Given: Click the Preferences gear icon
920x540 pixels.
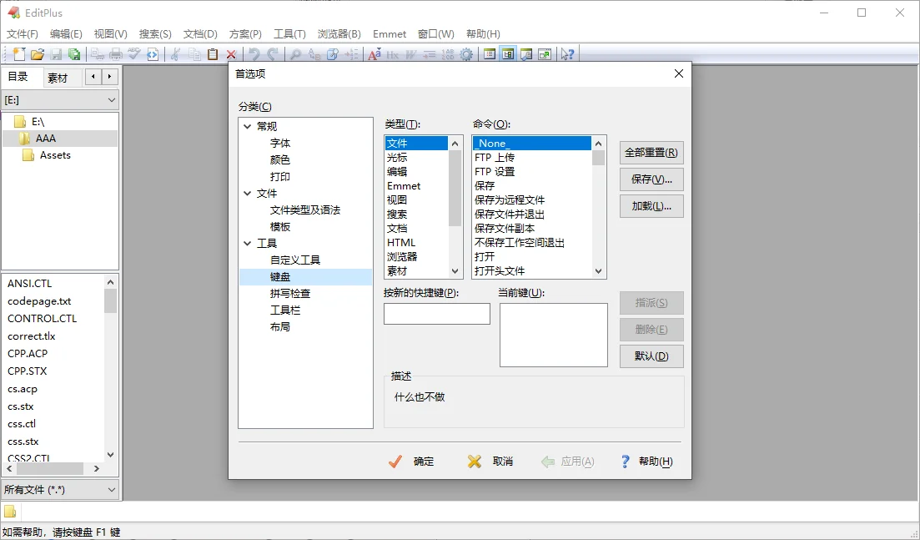Looking at the screenshot, I should tap(466, 54).
